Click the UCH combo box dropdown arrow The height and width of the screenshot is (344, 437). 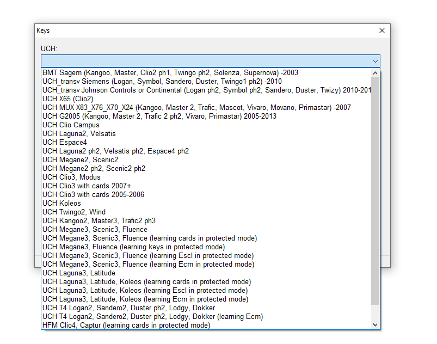pyautogui.click(x=375, y=62)
